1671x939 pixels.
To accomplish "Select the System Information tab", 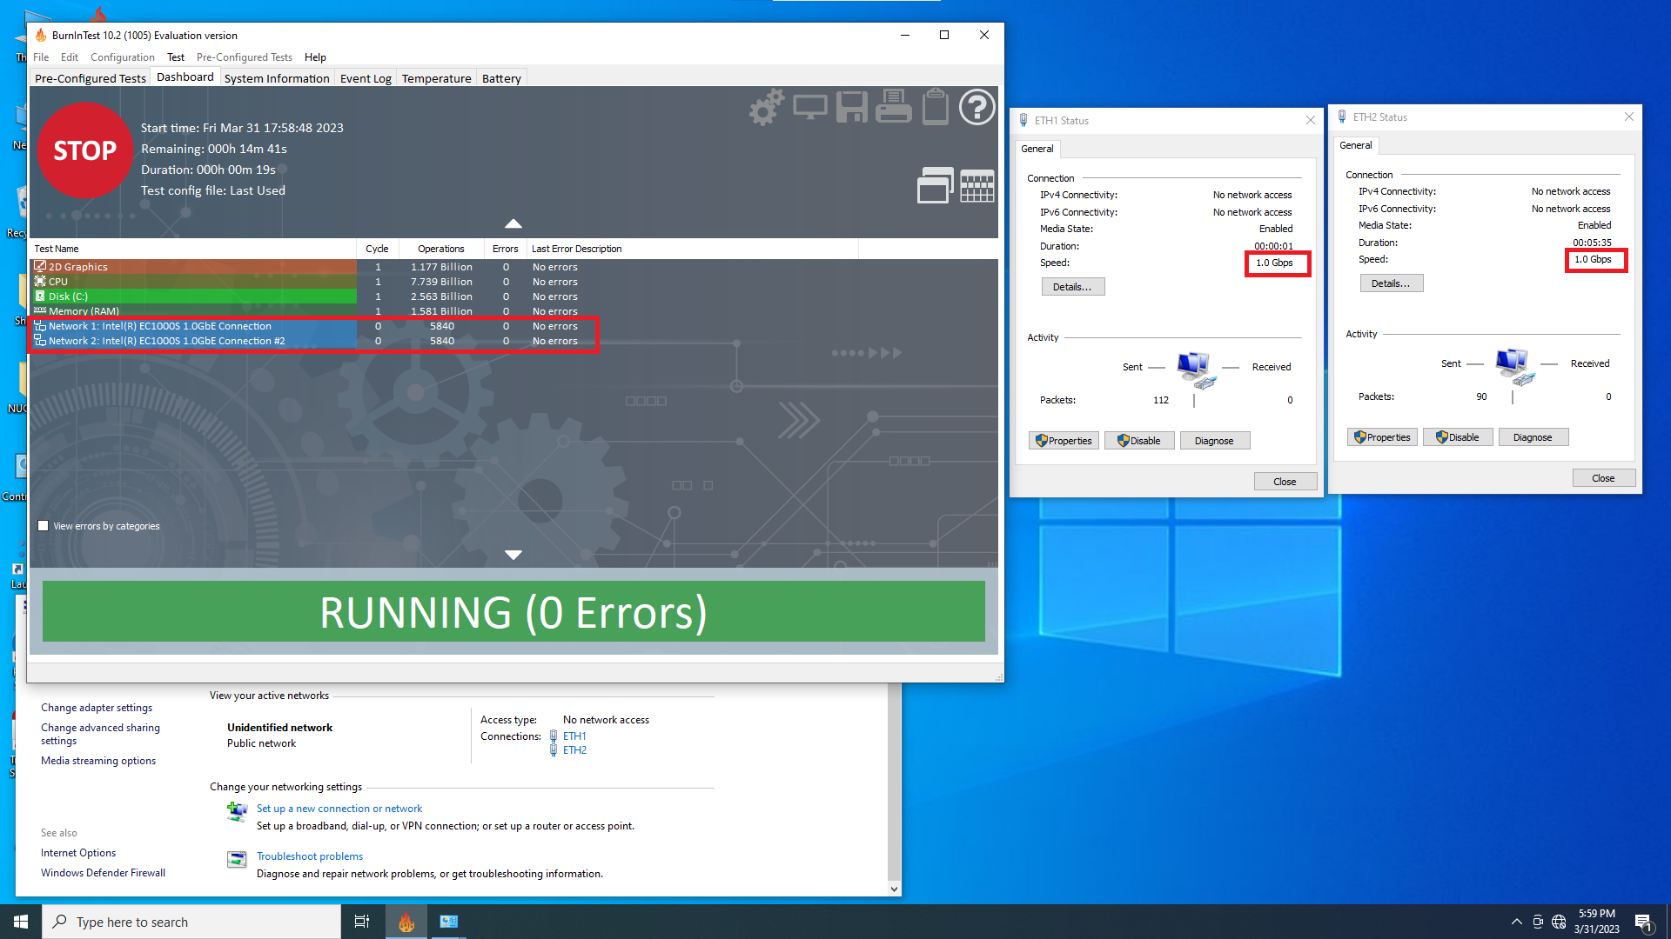I will (x=277, y=78).
